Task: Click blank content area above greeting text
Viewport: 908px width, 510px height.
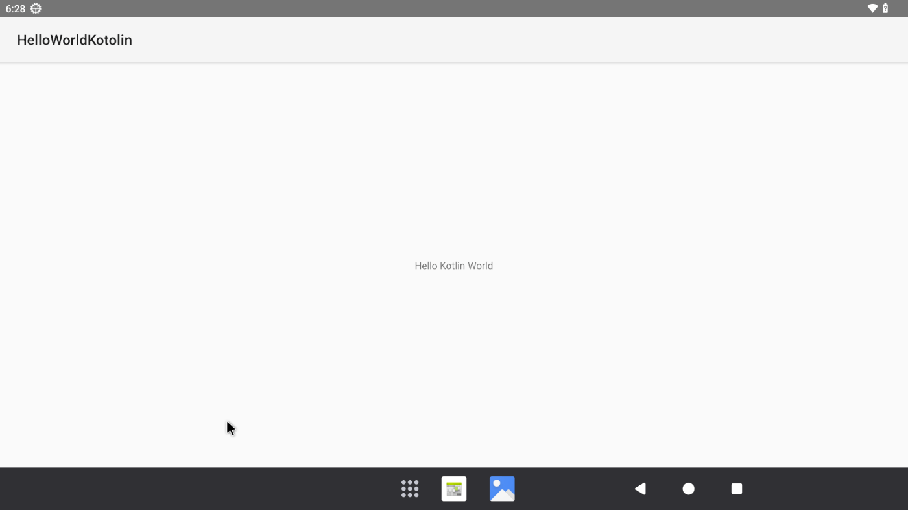Action: point(454,162)
